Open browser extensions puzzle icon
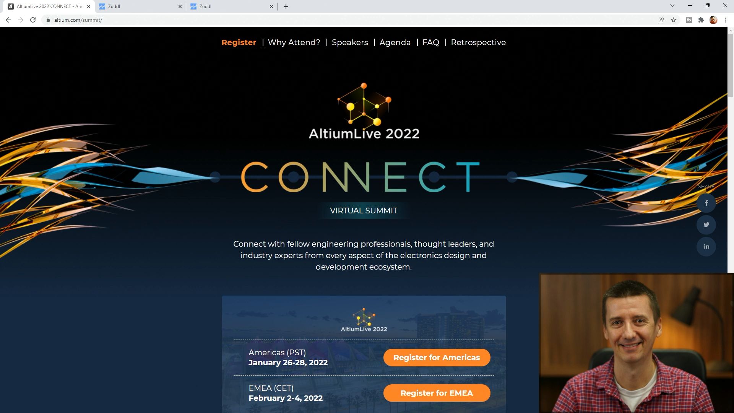 point(701,20)
